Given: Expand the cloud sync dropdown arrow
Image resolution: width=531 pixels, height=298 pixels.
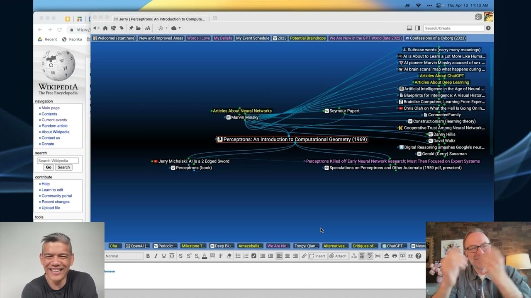Looking at the screenshot, I should (179, 28).
